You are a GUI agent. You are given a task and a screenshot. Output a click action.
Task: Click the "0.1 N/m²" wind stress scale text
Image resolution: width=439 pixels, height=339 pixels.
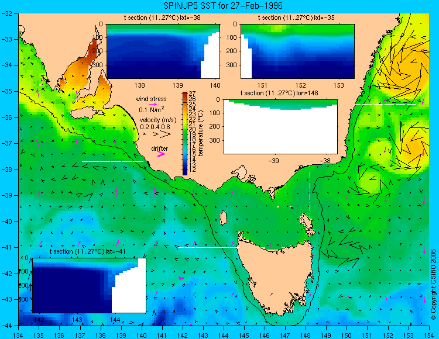152,109
